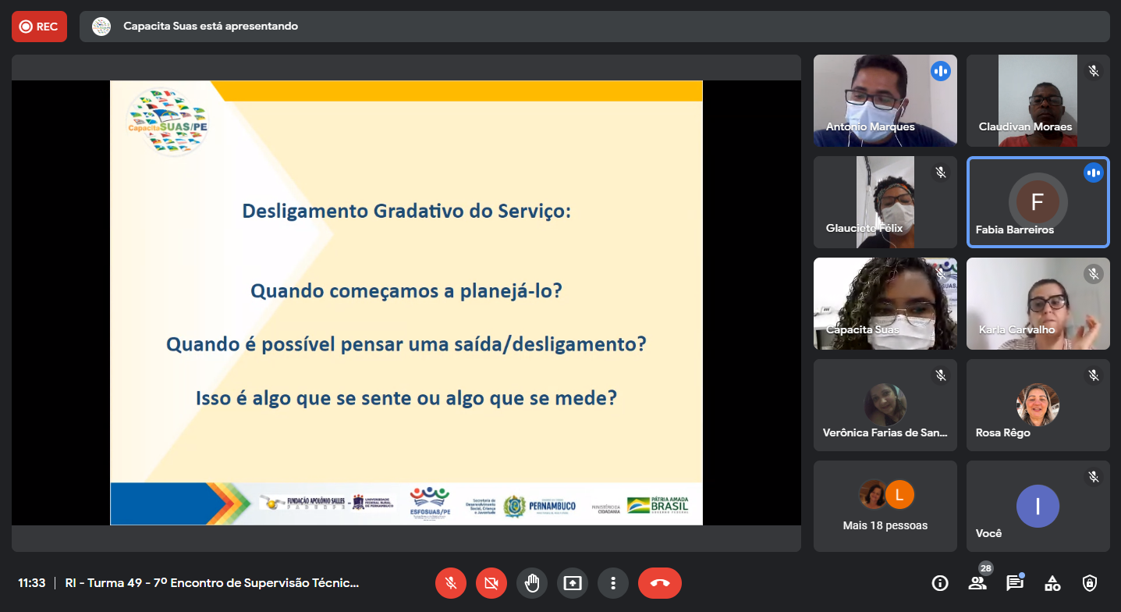Screen dimensions: 1121x612
Task: Click the REC recording indicator
Action: coord(39,27)
